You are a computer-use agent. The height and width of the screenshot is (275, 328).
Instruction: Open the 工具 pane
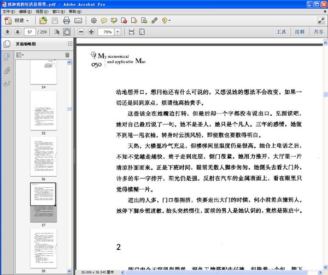281,32
